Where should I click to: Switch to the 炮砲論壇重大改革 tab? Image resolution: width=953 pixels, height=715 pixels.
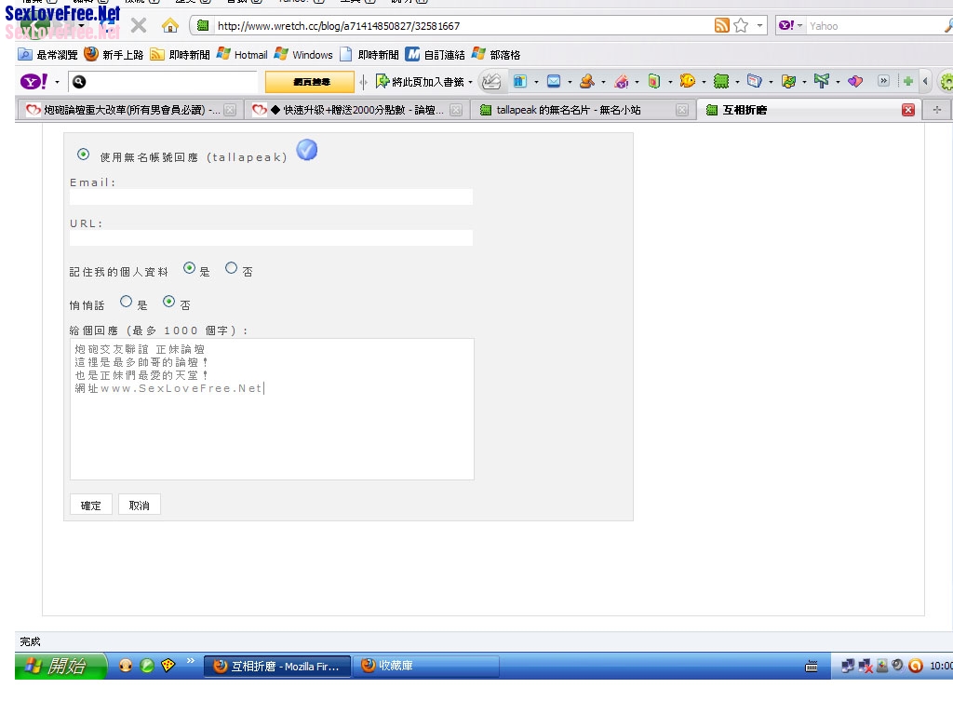pyautogui.click(x=126, y=110)
